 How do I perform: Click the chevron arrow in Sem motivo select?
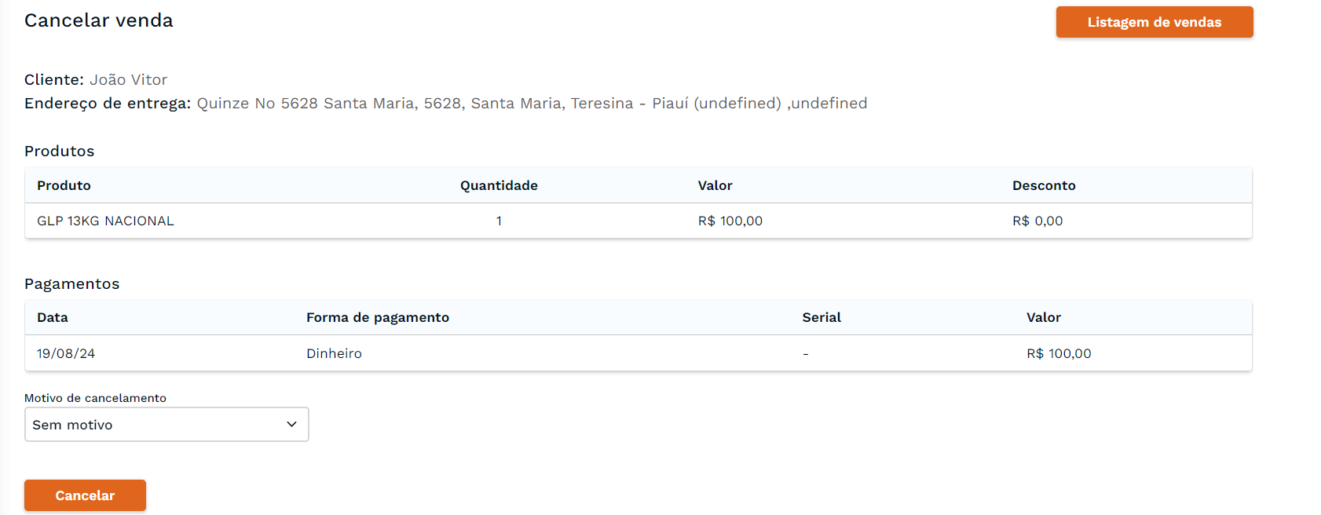pos(291,425)
